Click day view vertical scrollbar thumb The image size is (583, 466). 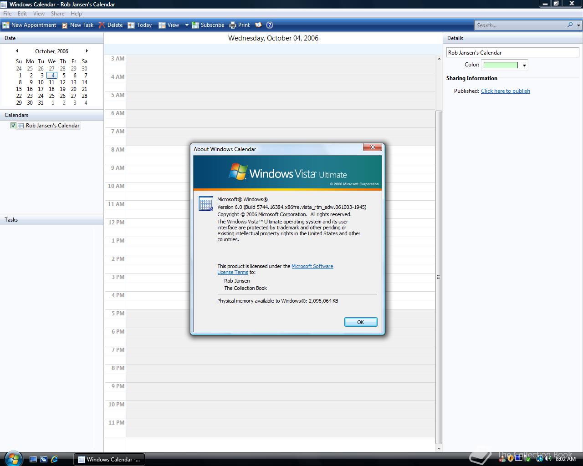tap(439, 277)
